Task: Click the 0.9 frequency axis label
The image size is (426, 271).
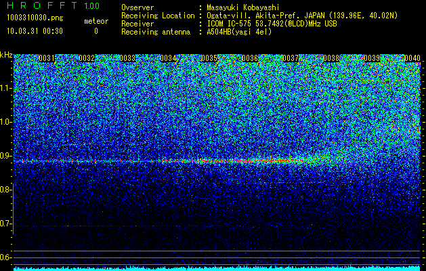Action: (5, 156)
